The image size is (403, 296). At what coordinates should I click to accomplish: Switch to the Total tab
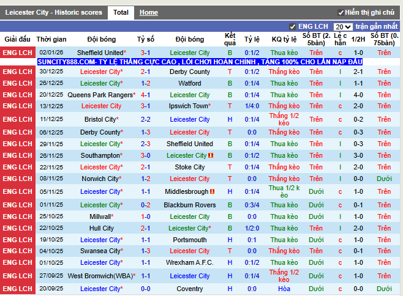click(x=121, y=13)
